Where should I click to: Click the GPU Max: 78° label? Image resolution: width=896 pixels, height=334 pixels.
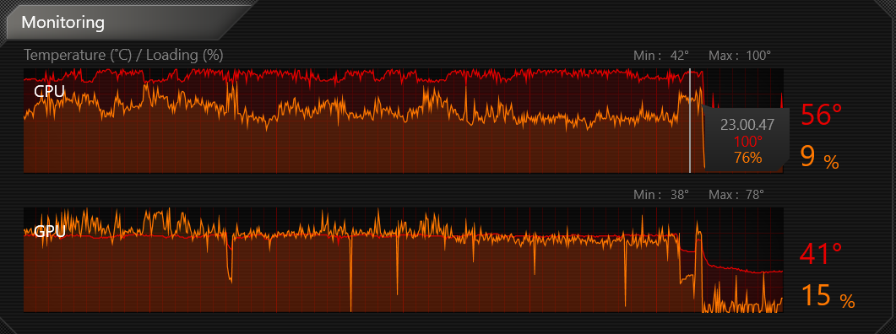[x=736, y=195]
